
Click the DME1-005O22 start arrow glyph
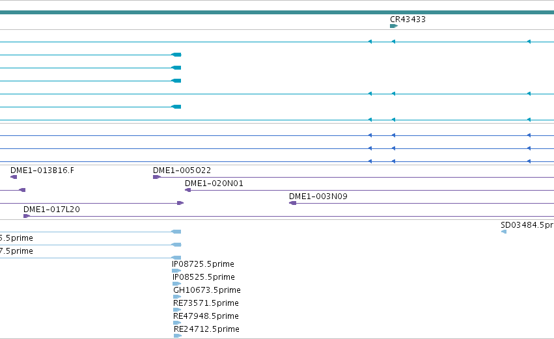point(156,177)
